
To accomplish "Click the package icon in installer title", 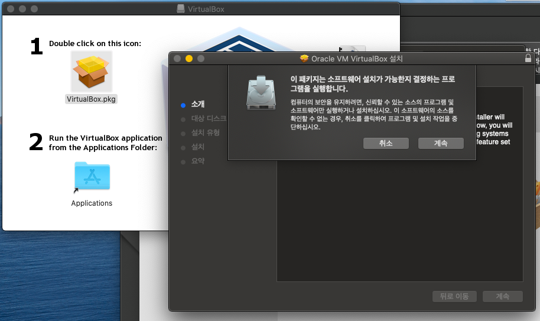I will pos(304,59).
